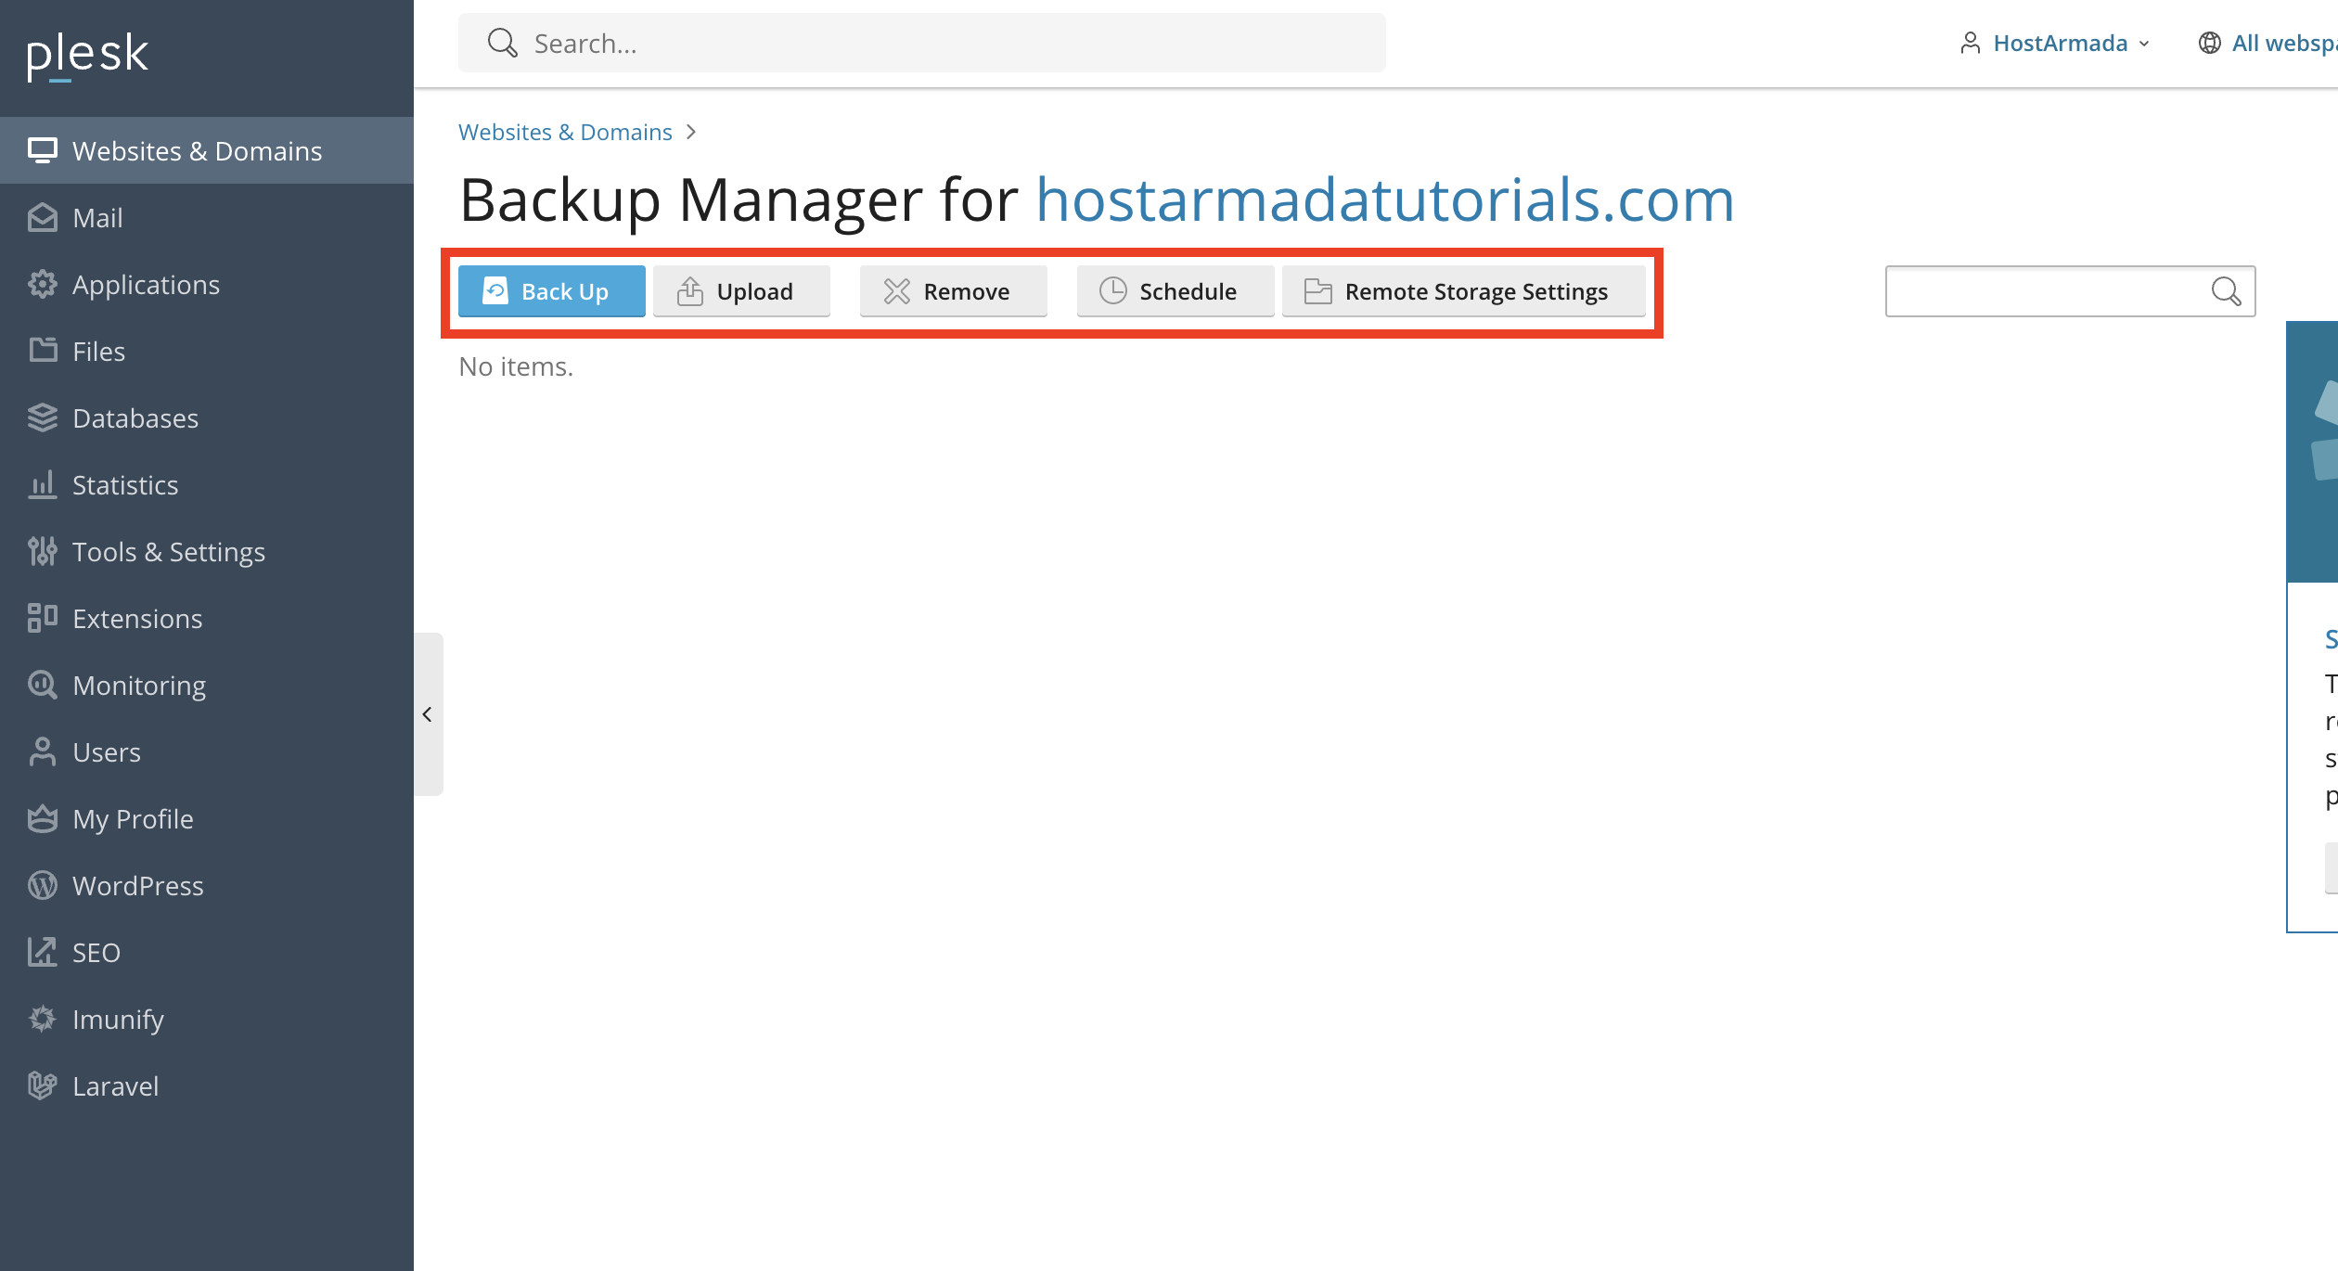Viewport: 2338px width, 1271px height.
Task: Open Remote Storage Settings
Action: pyautogui.click(x=1463, y=291)
